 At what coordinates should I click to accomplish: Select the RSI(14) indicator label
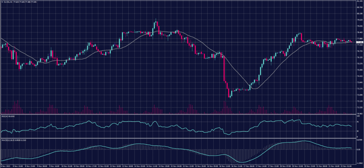click(5, 116)
